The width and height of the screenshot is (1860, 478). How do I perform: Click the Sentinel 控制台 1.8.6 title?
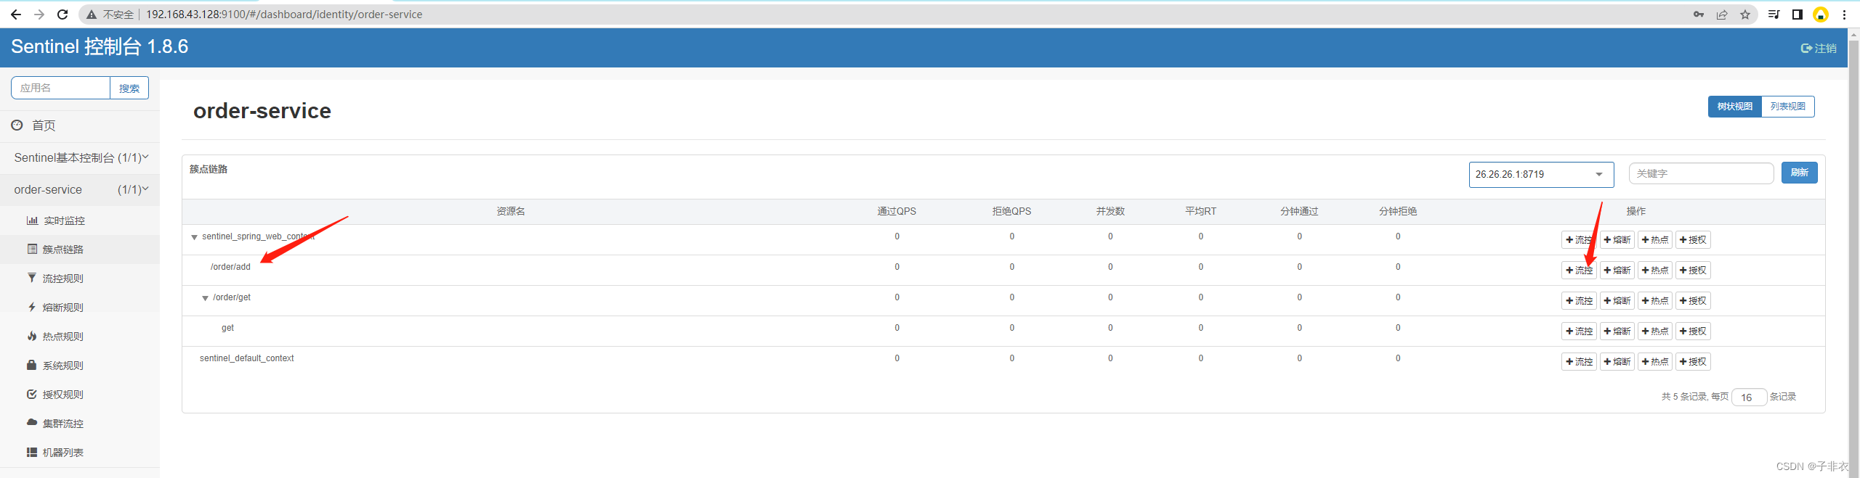100,47
